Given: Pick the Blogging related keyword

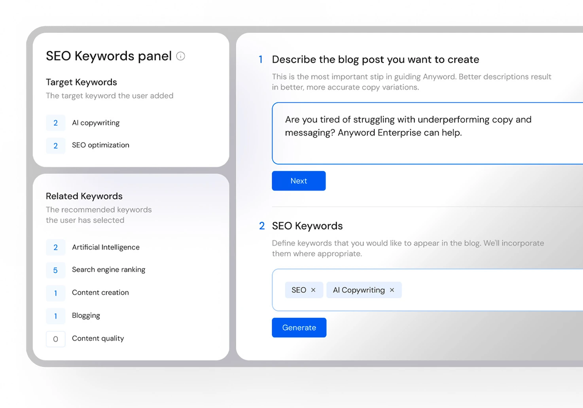Looking at the screenshot, I should coord(86,315).
